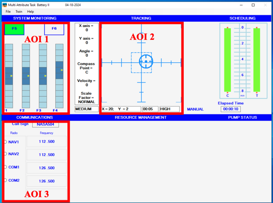
Task: Open the Train menu
Action: coord(19,12)
